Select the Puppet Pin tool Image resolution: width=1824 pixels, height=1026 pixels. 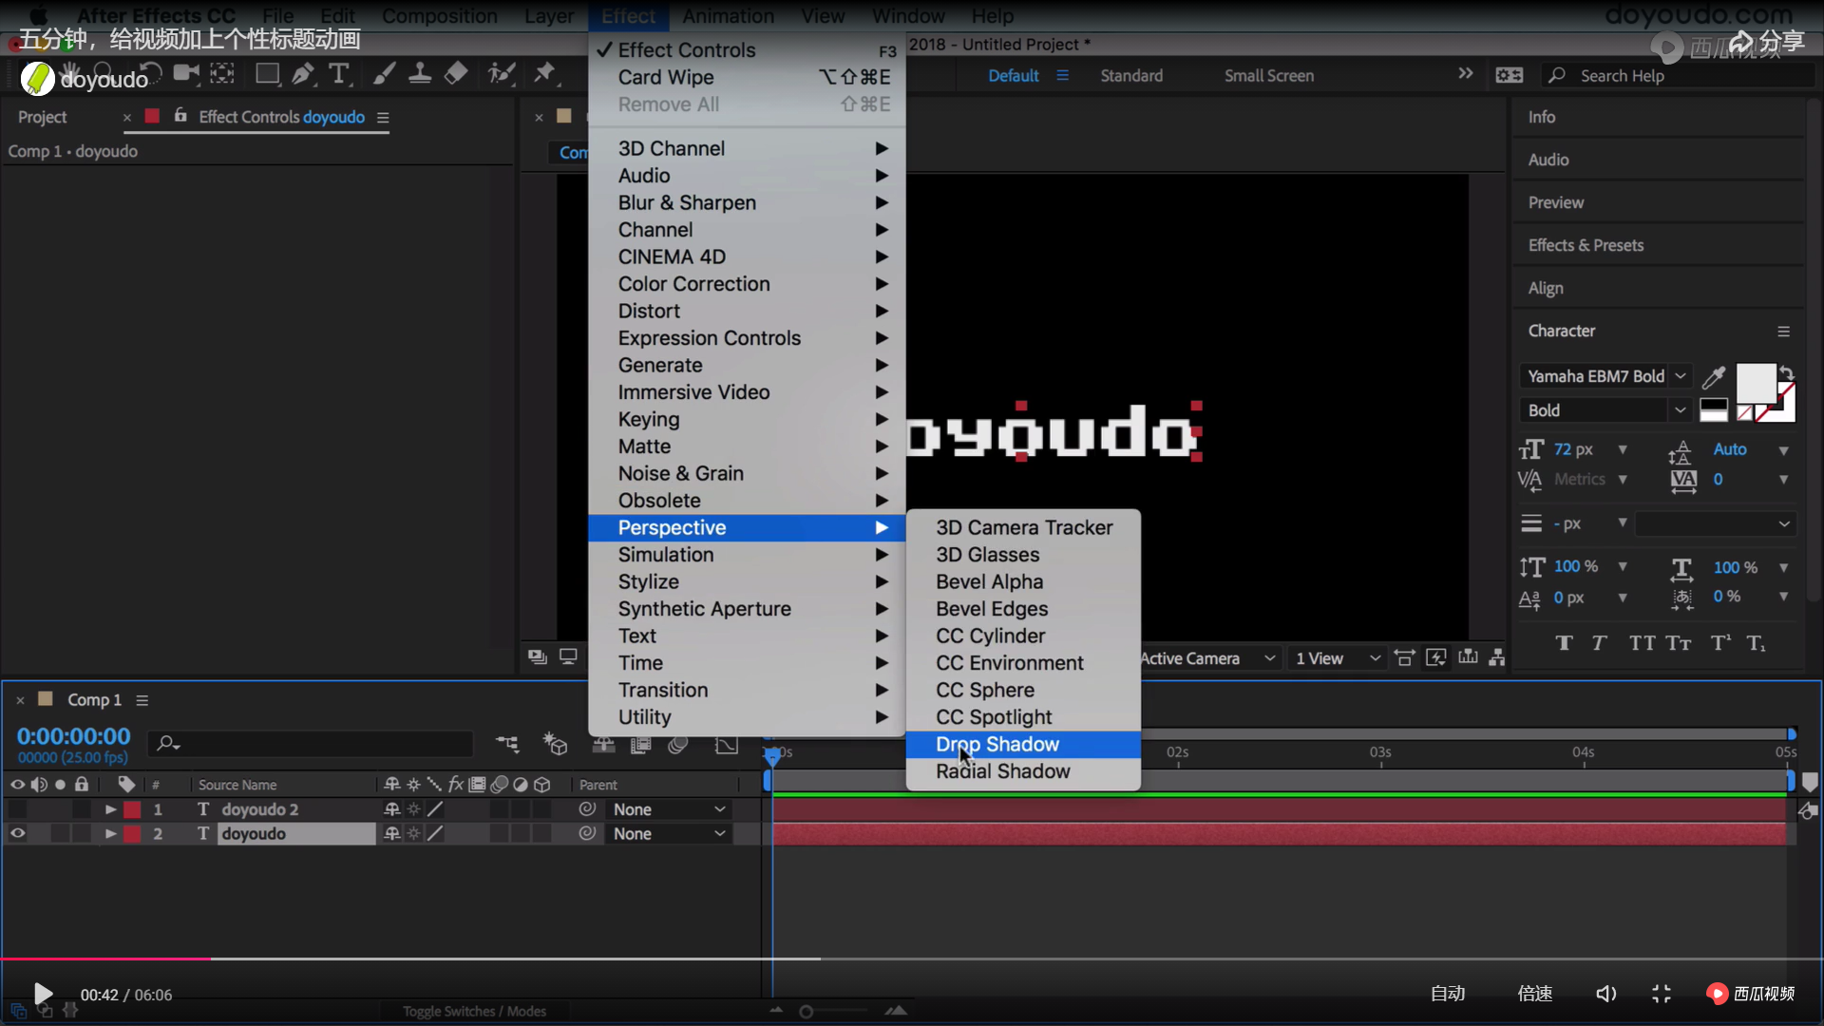pyautogui.click(x=544, y=74)
